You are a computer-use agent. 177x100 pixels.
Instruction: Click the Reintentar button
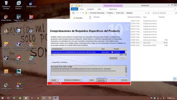(113, 58)
